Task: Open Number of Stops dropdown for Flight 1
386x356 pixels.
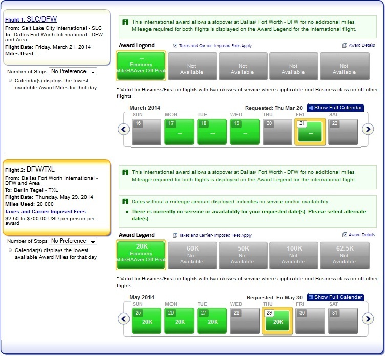Action: 73,72
